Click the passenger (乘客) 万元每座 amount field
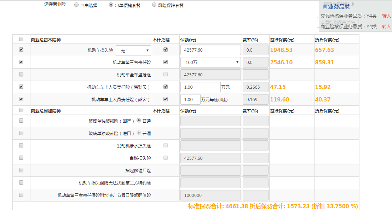Image resolution: width=392 pixels, height=210 pixels. point(190,99)
